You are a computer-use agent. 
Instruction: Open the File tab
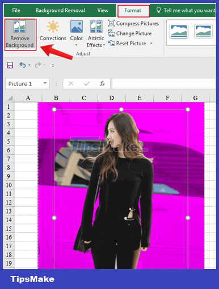16,10
